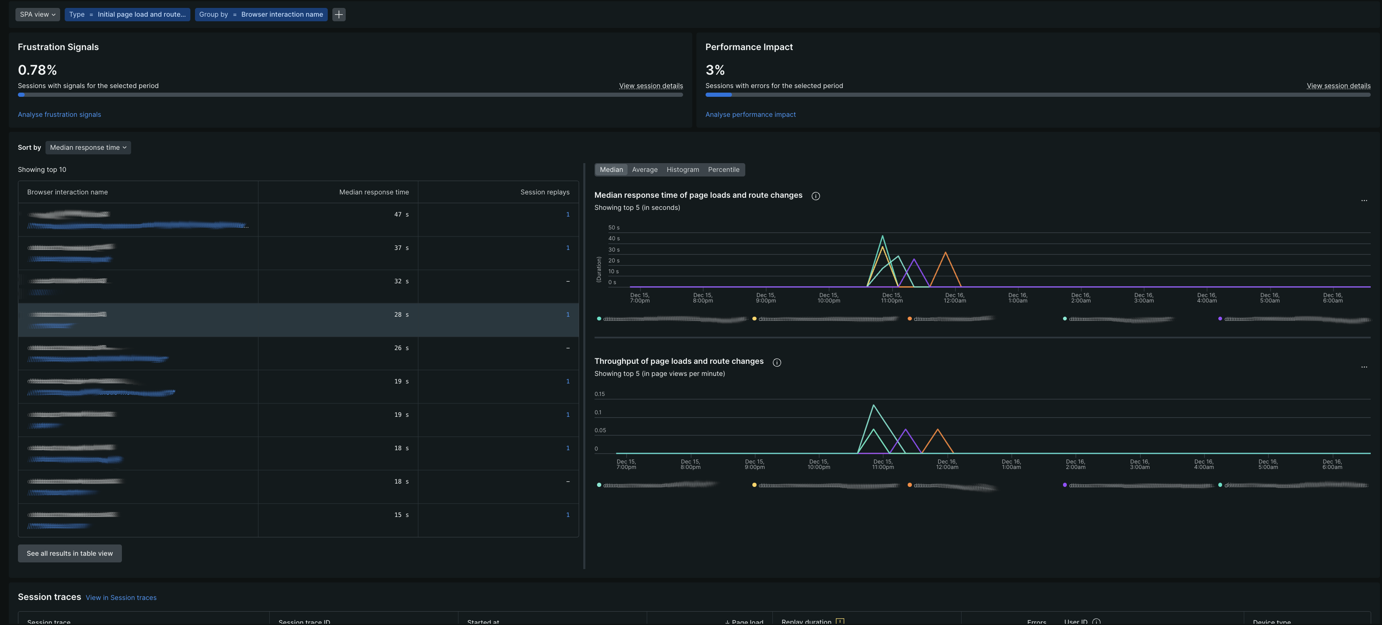Open the Sort by Median response time dropdown

pyautogui.click(x=88, y=147)
